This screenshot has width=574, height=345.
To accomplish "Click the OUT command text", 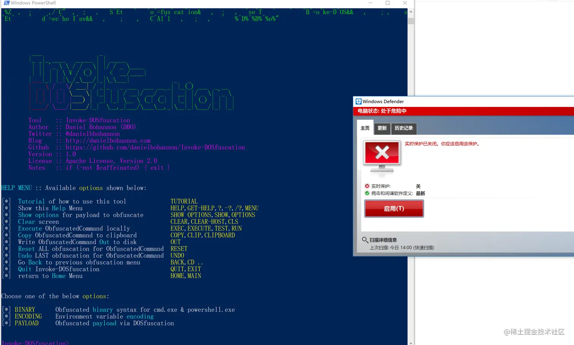I will coord(175,242).
